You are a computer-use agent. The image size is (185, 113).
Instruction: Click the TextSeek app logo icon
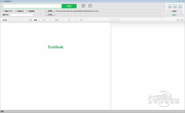tap(2, 2)
